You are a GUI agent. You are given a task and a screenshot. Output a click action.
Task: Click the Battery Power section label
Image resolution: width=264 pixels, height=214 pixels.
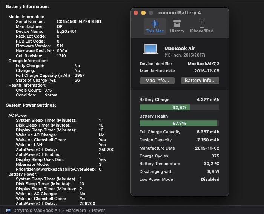tap(23, 174)
